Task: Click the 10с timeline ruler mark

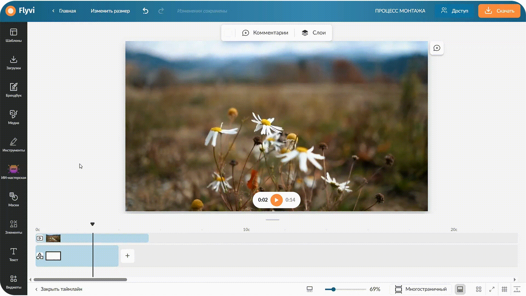Action: [x=246, y=229]
